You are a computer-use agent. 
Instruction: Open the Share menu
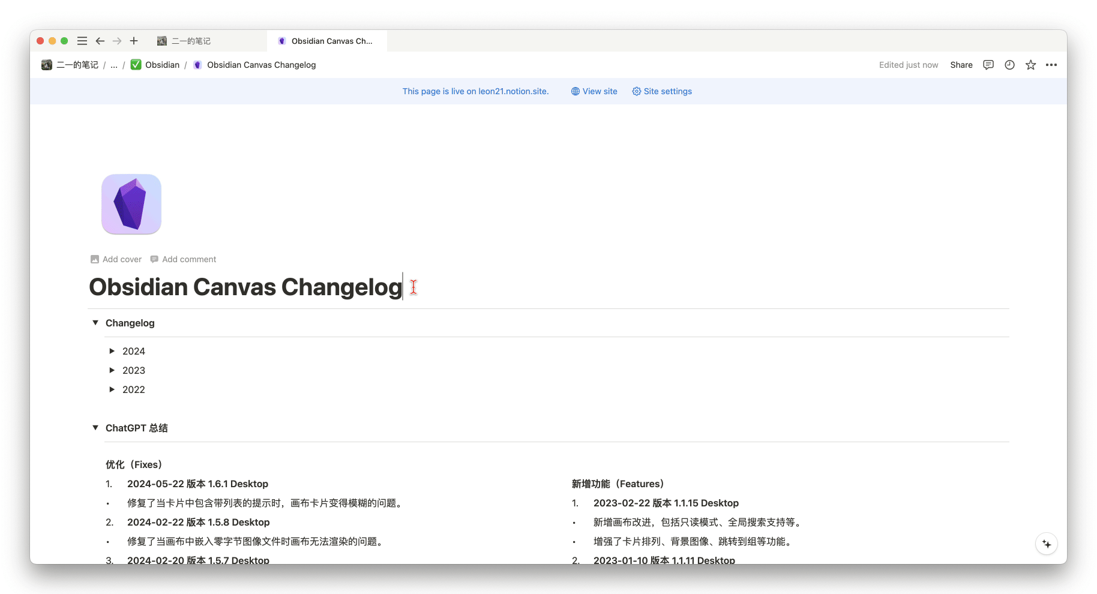(961, 65)
